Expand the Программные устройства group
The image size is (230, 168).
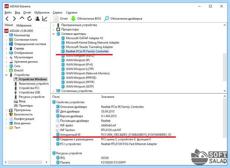tap(54, 25)
